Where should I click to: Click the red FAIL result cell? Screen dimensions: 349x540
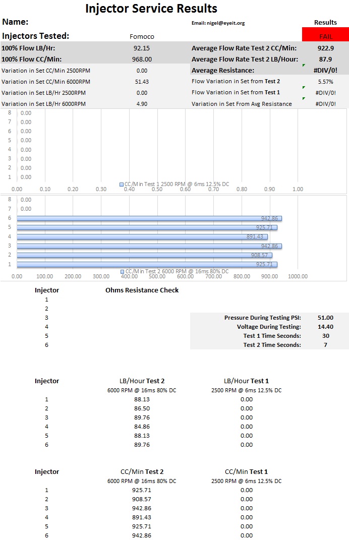325,35
